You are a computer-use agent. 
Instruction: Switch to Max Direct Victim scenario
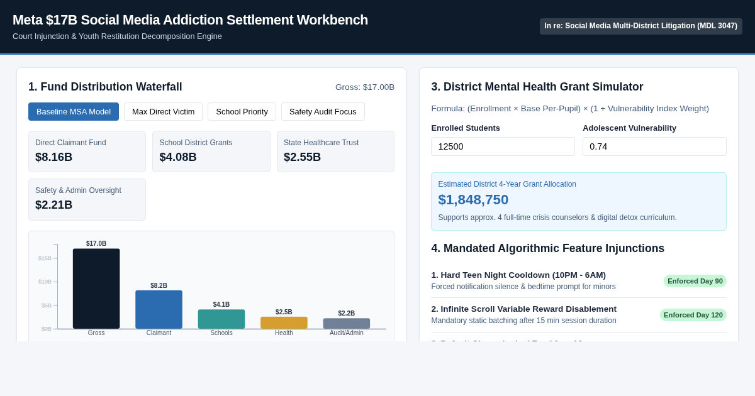tap(164, 112)
